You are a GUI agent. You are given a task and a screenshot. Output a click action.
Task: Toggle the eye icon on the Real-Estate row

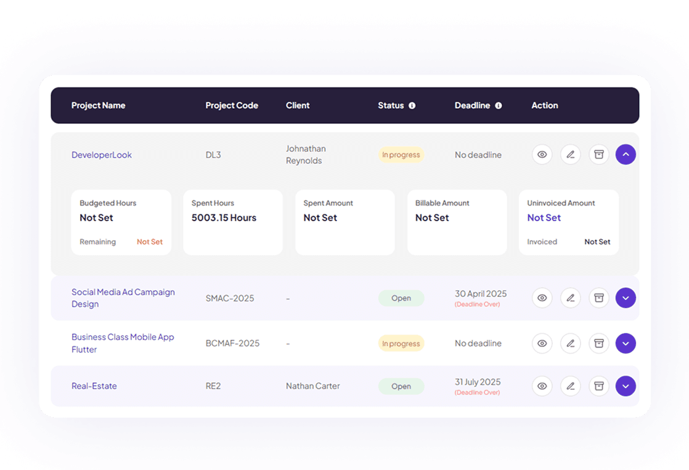542,386
